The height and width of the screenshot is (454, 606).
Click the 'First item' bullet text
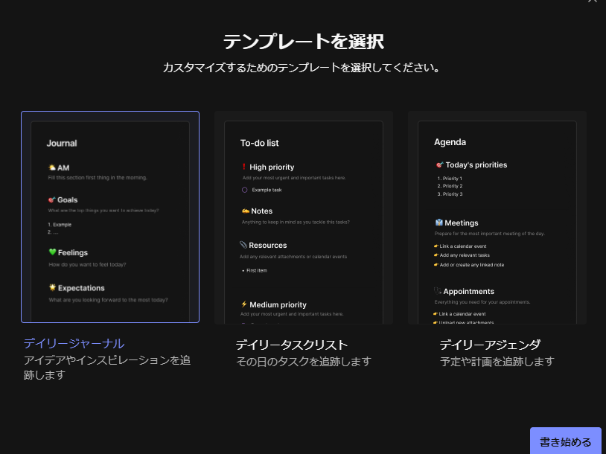257,270
